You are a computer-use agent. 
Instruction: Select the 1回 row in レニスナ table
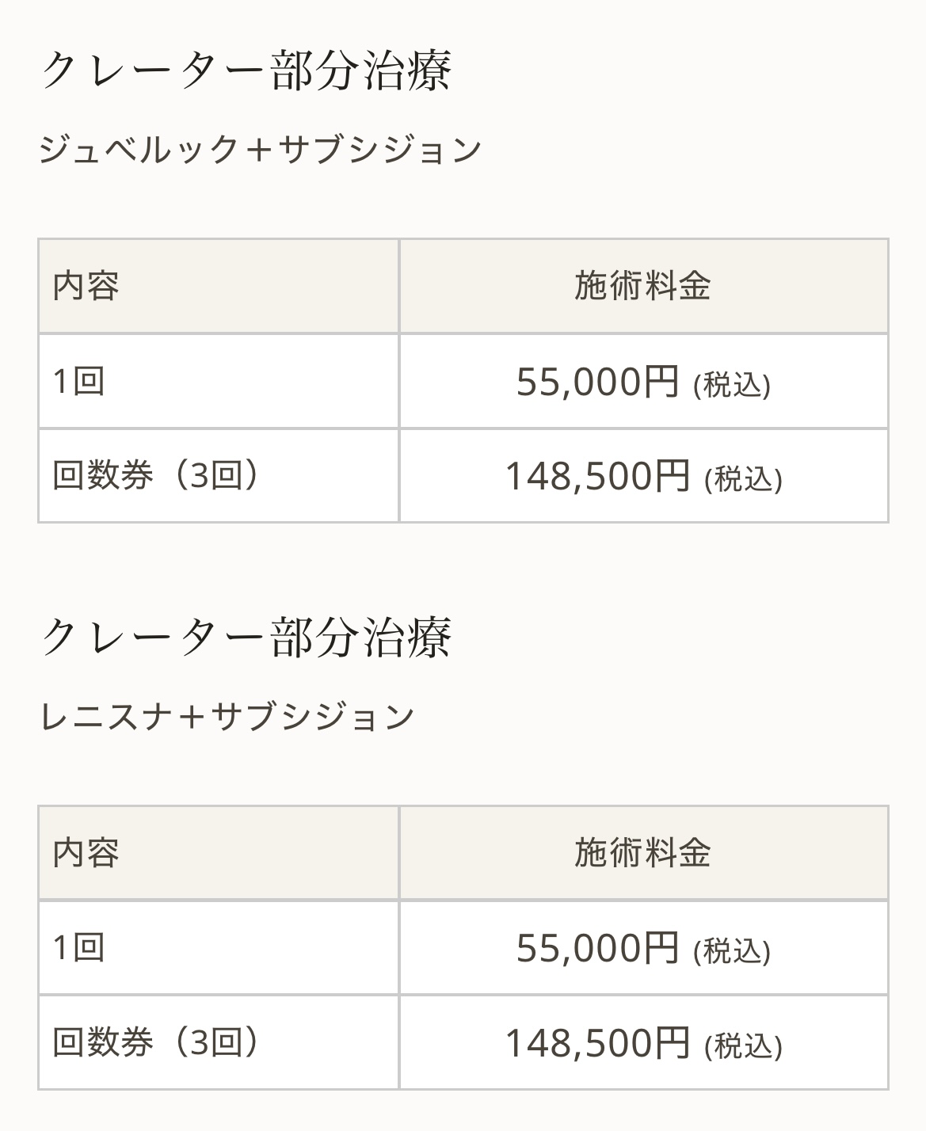pos(79,947)
